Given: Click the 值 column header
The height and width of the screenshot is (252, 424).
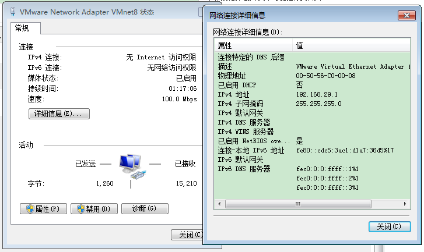Looking at the screenshot, I should [x=352, y=45].
